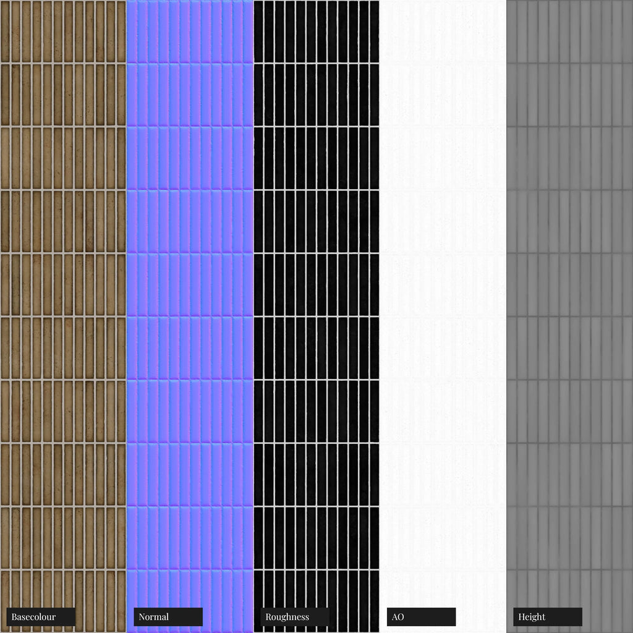Click the Normal label
This screenshot has width=633, height=633.
pyautogui.click(x=154, y=617)
